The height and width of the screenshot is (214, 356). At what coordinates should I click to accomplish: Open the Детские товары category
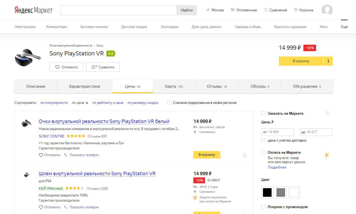pyautogui.click(x=134, y=27)
